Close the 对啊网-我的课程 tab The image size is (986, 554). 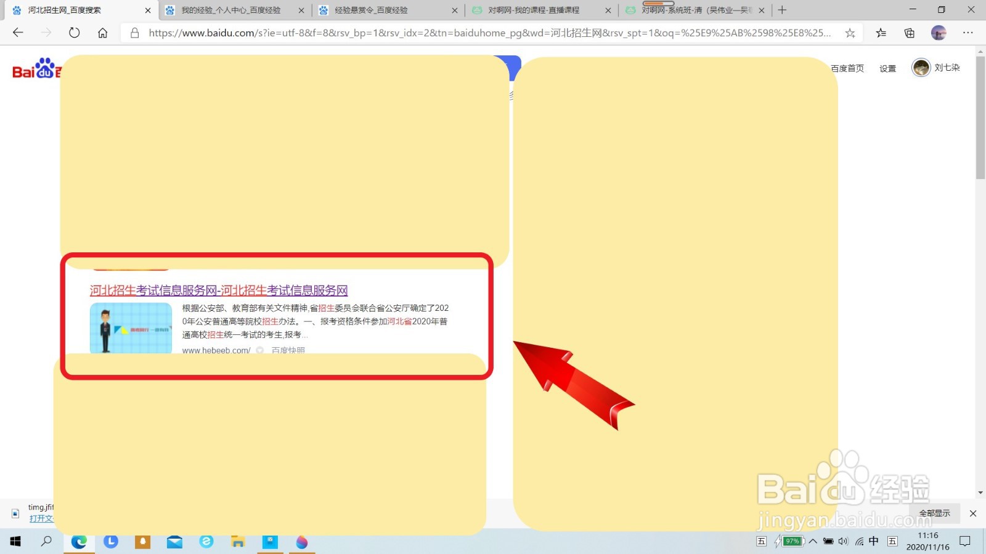click(608, 10)
